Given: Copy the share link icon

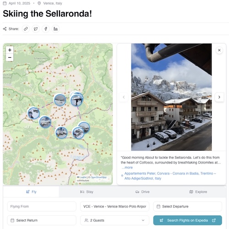Looking at the screenshot, I should 26,29.
